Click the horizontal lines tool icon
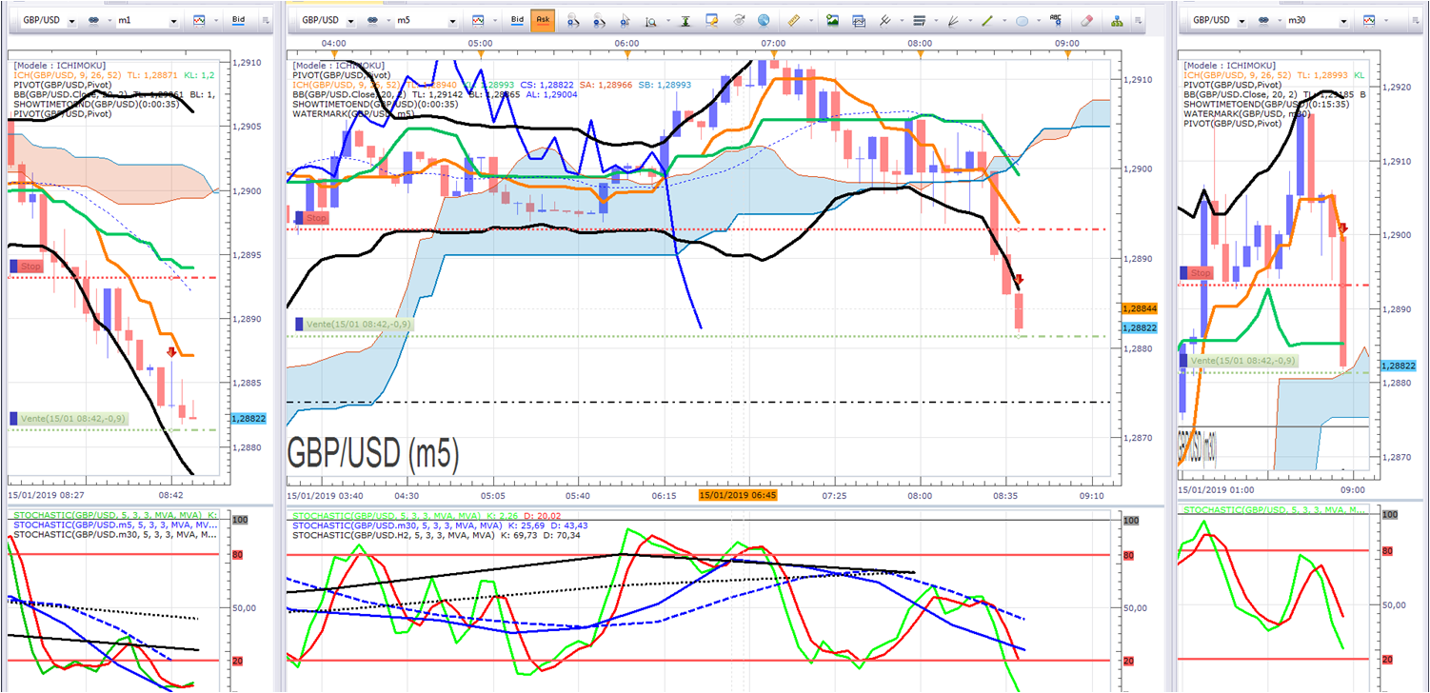 point(919,20)
